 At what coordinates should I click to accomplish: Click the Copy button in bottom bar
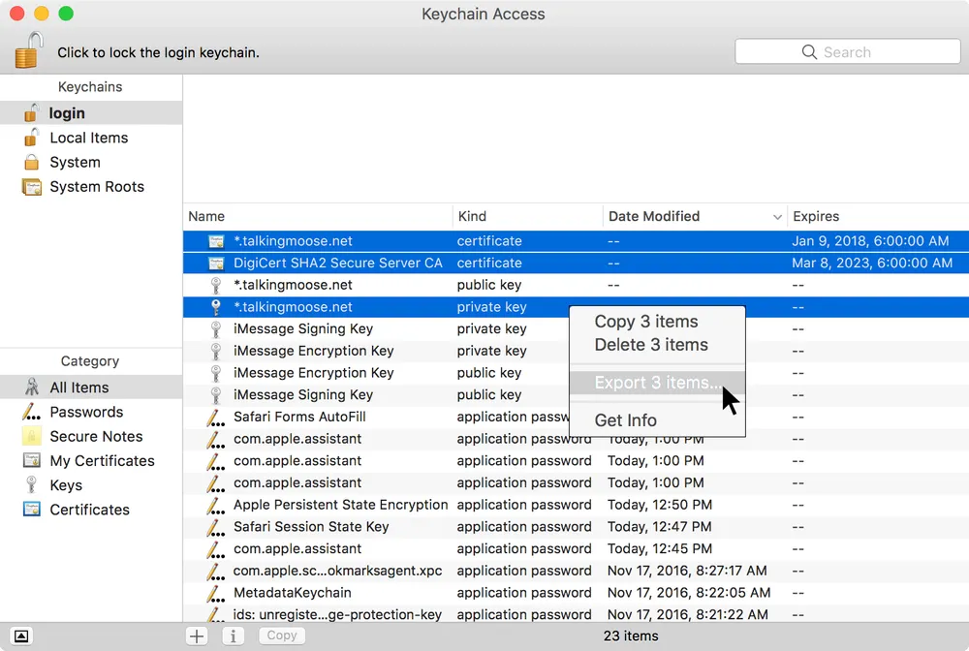click(282, 635)
